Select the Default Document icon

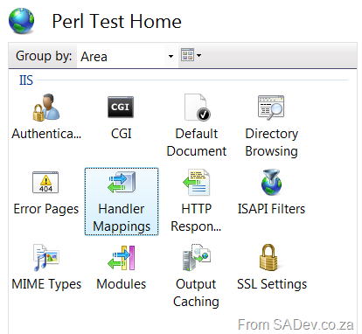click(x=197, y=108)
